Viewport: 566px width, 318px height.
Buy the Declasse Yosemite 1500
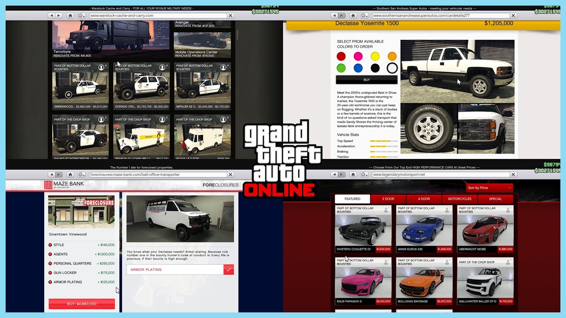367,80
